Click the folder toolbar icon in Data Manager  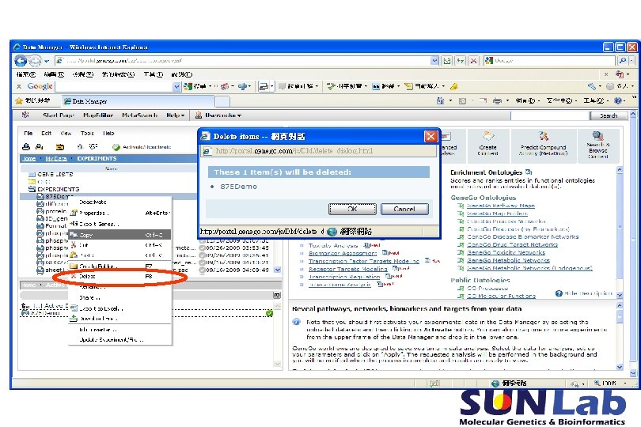point(59,147)
